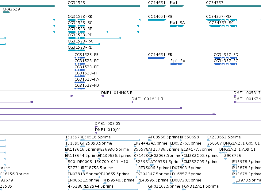
Task: Click EST DMG1A2_1.G05.C1
Action: (x=241, y=143)
